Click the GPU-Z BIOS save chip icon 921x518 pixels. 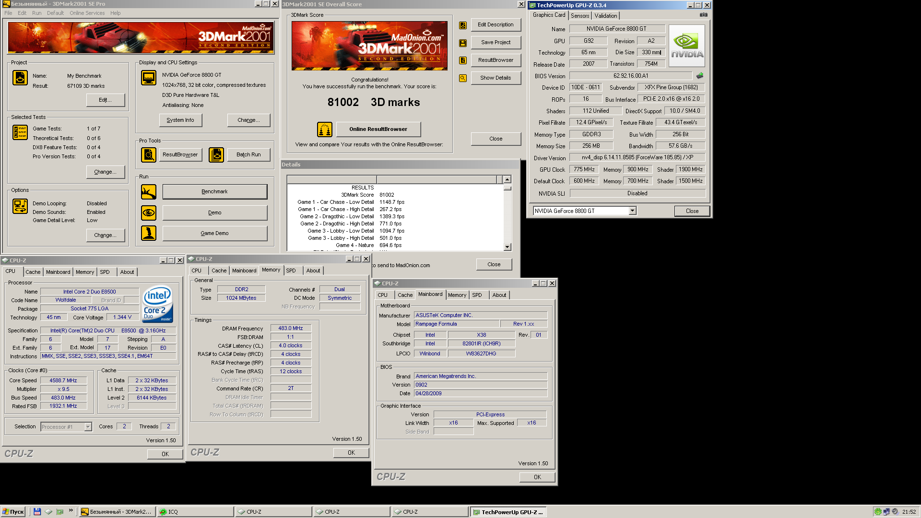coord(700,76)
